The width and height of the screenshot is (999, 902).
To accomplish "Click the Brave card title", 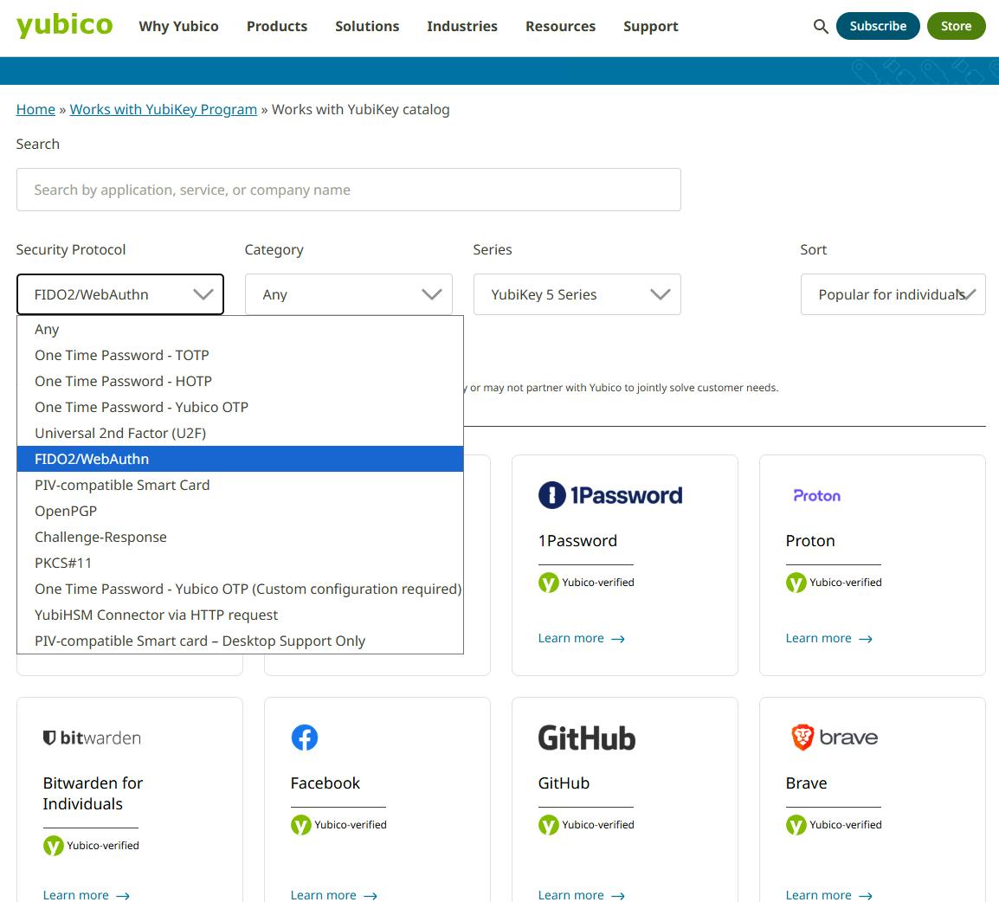I will 806,783.
